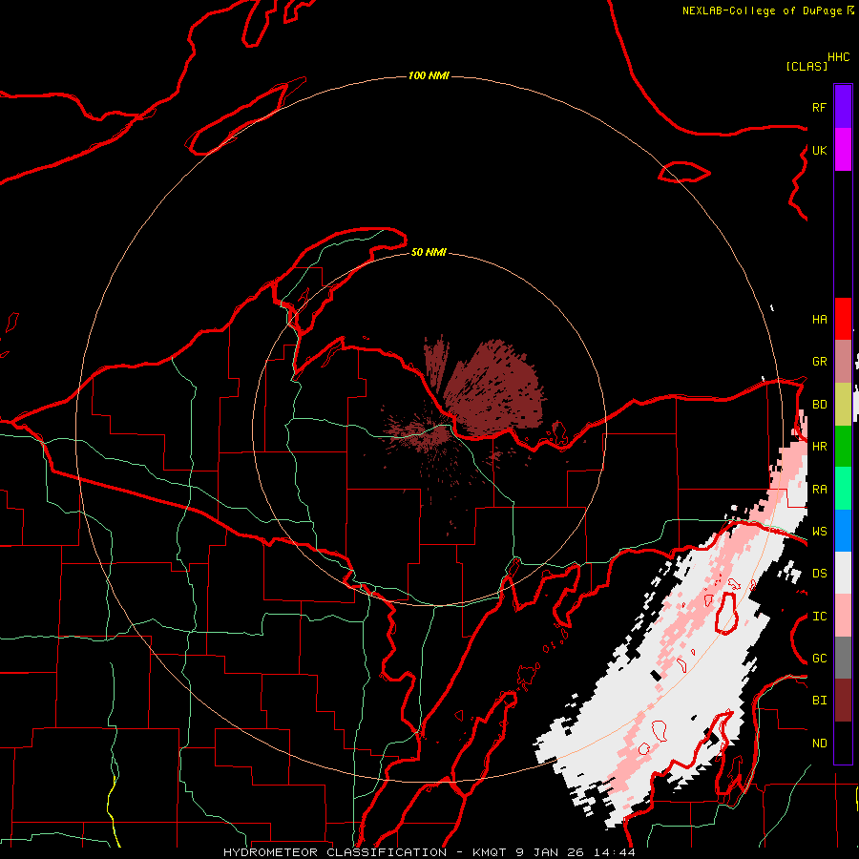This screenshot has width=859, height=859.
Task: Click the BD legend label
Action: [x=819, y=405]
